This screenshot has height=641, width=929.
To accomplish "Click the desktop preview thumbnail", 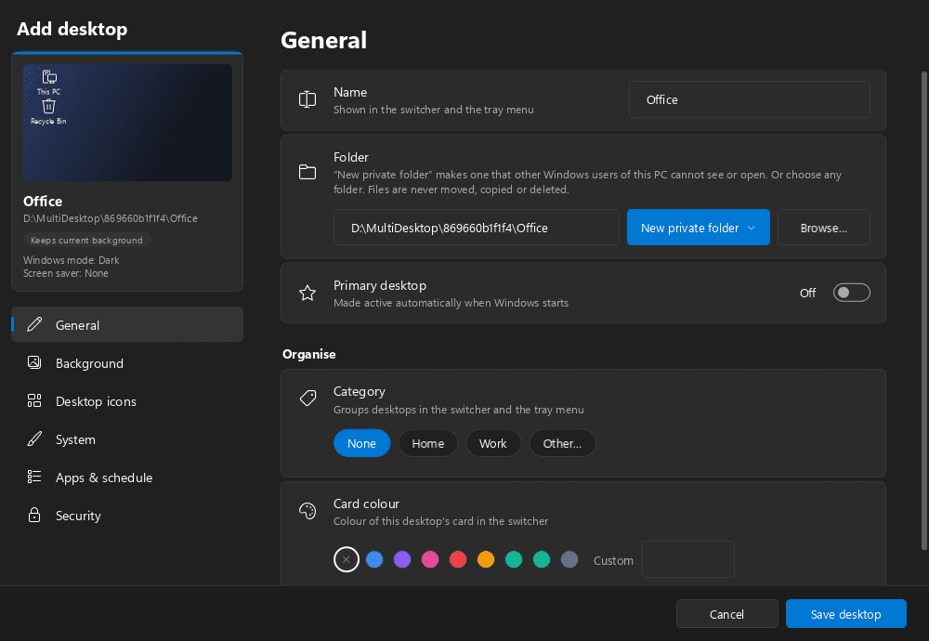I will pos(127,123).
